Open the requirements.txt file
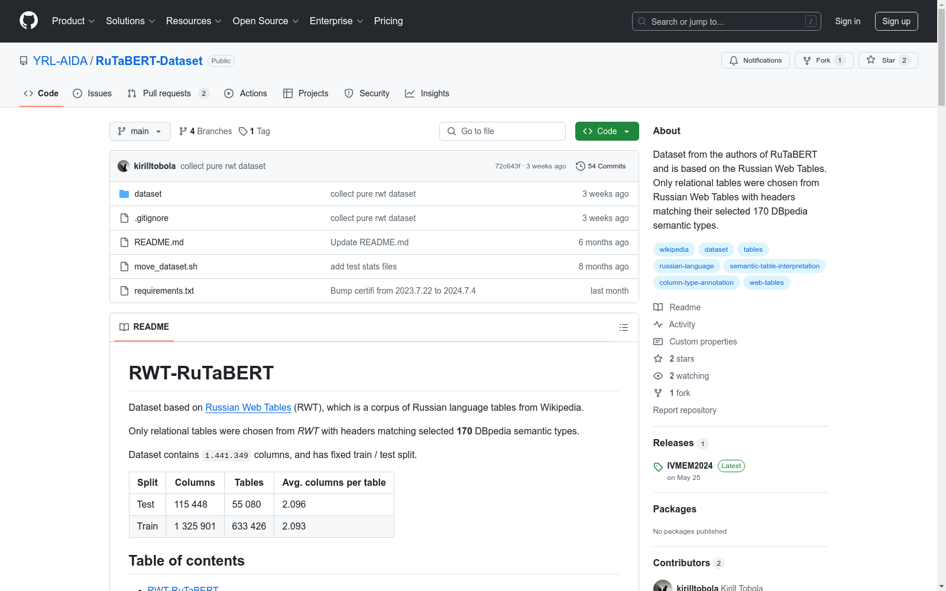 point(164,291)
